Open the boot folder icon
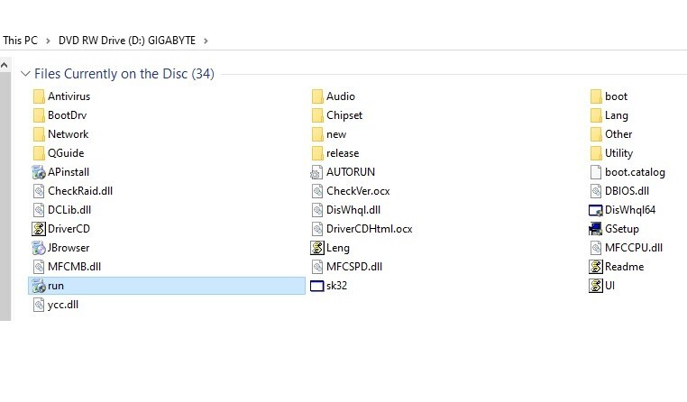 point(596,96)
